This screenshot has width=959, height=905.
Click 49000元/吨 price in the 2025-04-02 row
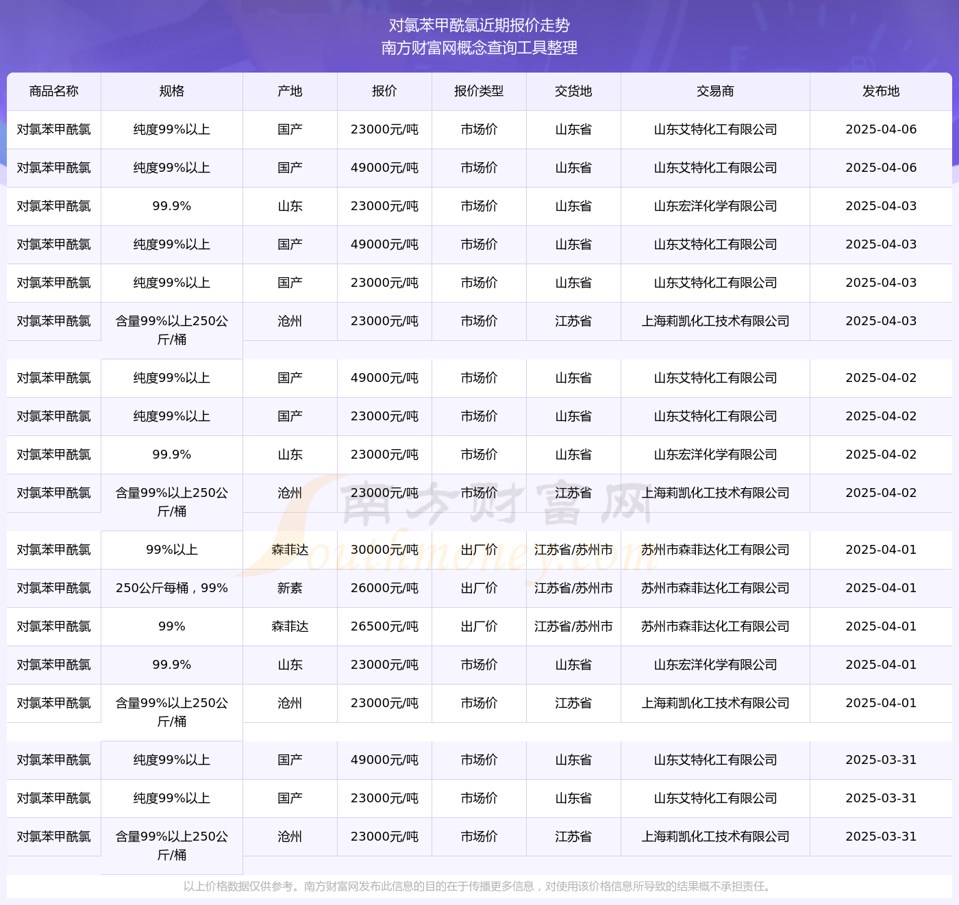[x=384, y=378]
